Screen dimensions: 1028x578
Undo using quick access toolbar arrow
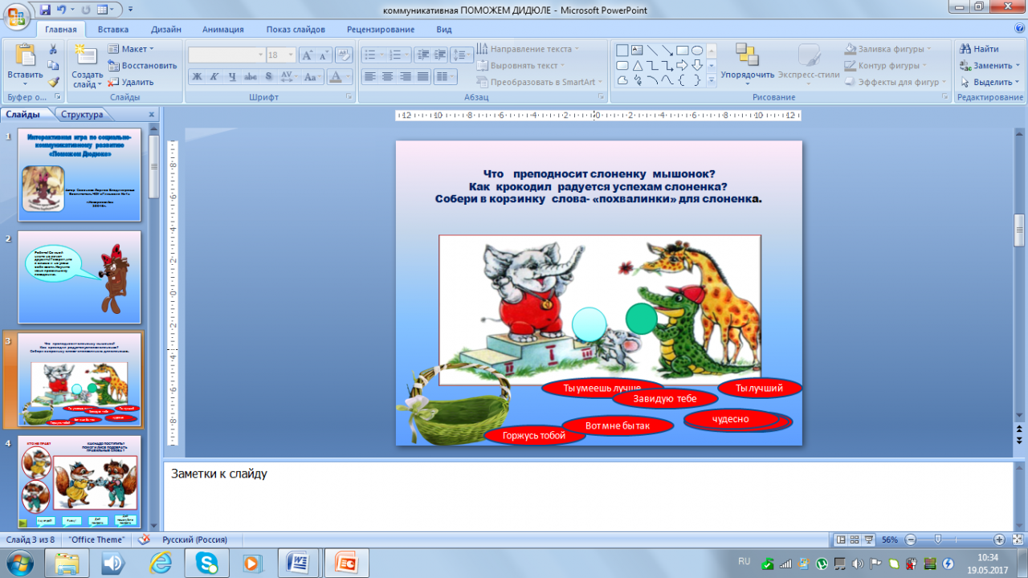click(61, 10)
